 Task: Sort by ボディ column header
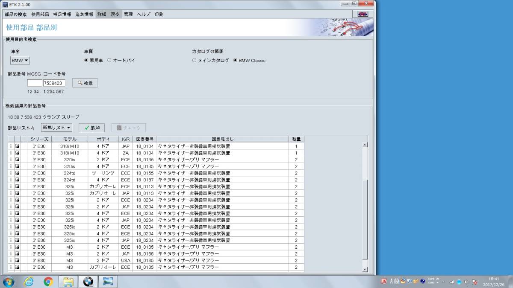[x=103, y=139]
